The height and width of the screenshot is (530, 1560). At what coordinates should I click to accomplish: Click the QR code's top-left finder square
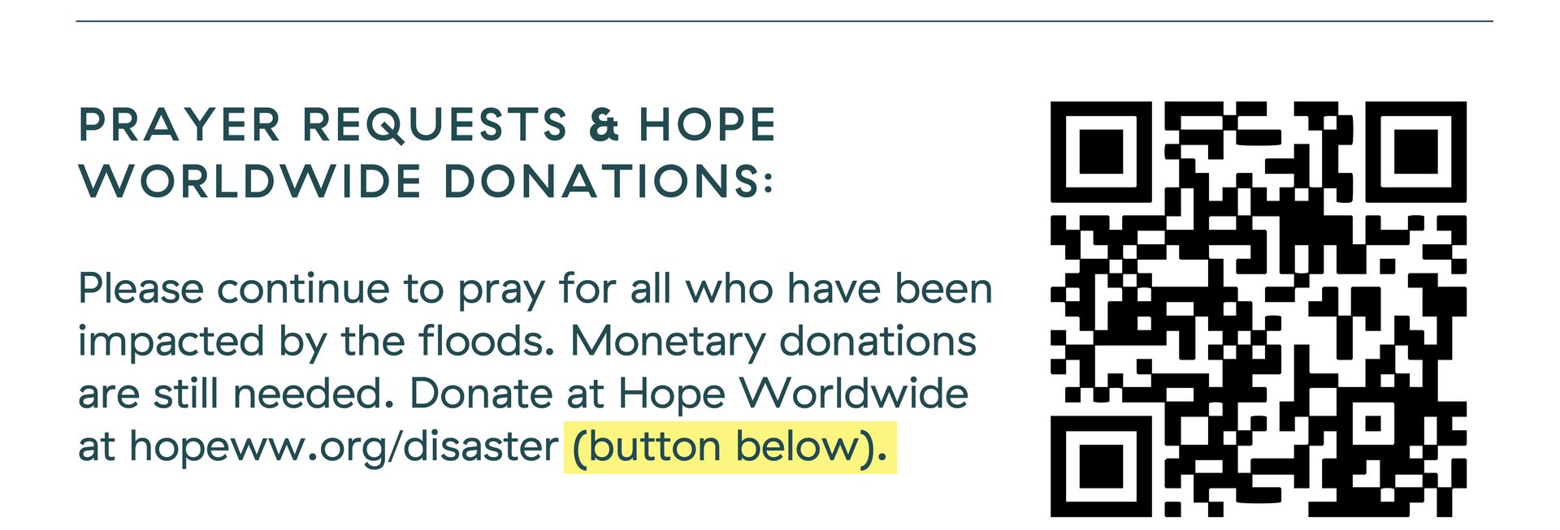1101,152
